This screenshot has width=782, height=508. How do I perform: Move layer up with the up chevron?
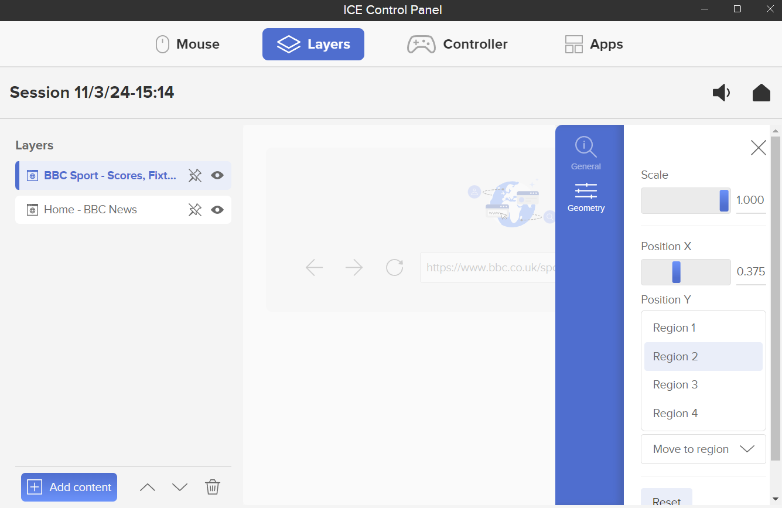[x=147, y=487]
